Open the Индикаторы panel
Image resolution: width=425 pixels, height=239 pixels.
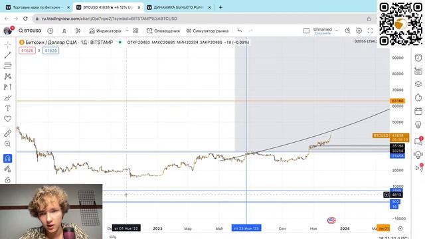(x=105, y=31)
